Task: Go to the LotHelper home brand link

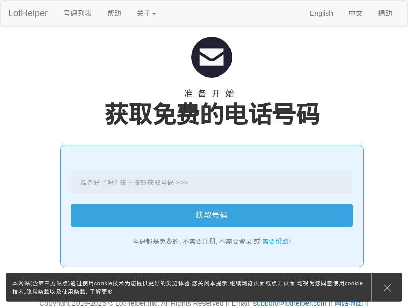Action: tap(28, 13)
